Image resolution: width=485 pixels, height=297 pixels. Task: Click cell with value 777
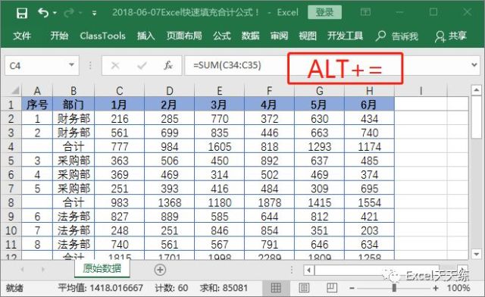pyautogui.click(x=120, y=146)
